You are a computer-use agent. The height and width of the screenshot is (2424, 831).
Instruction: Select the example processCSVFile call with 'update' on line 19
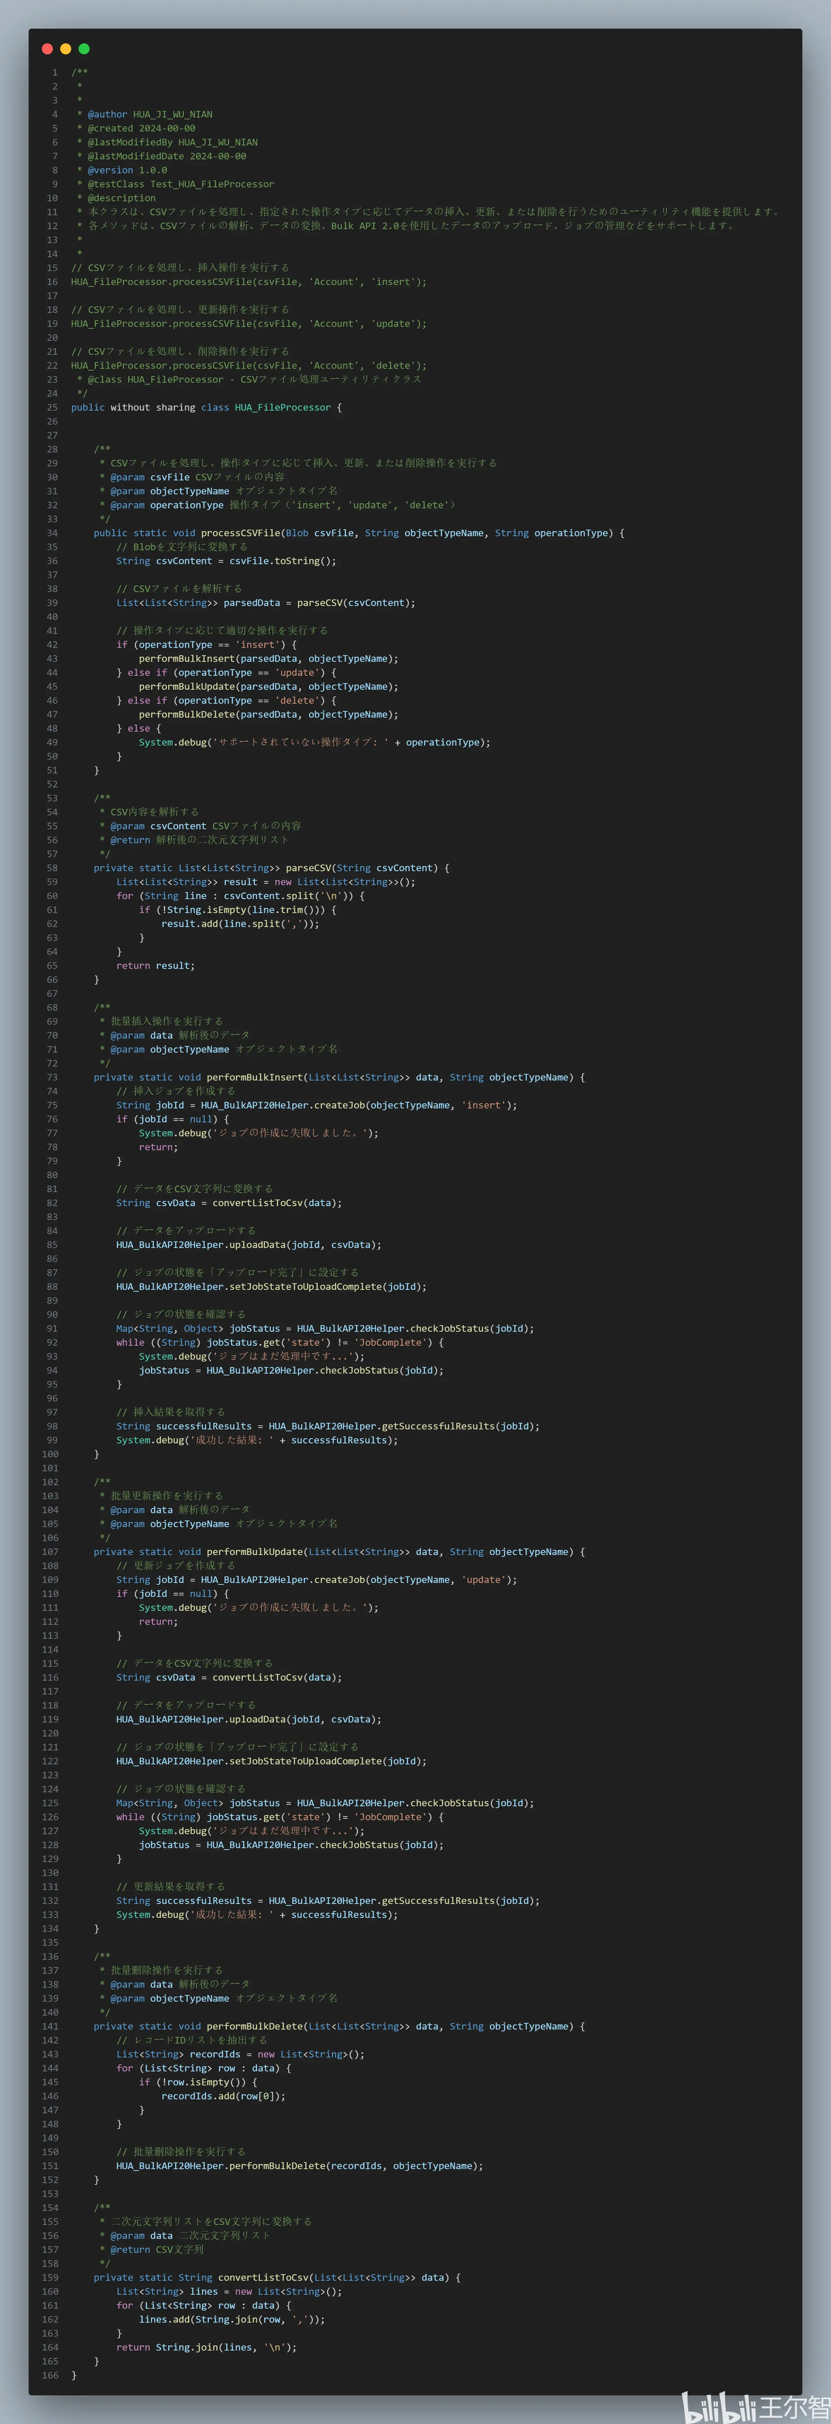249,324
